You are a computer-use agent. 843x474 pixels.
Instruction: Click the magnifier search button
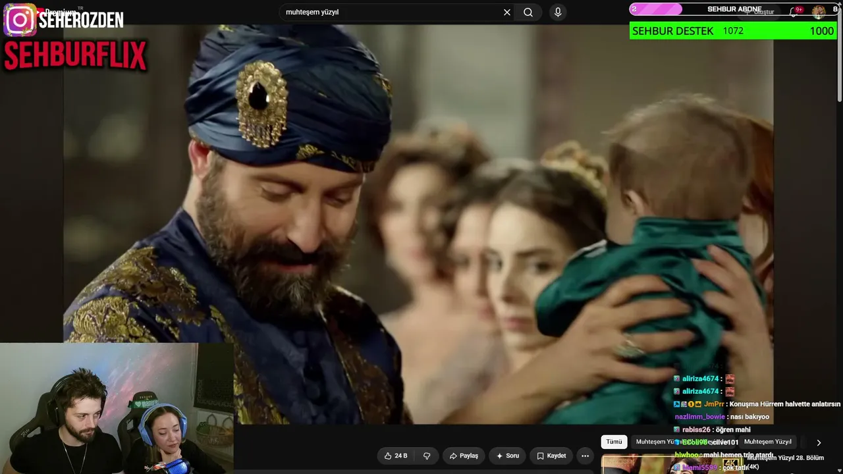coord(528,12)
